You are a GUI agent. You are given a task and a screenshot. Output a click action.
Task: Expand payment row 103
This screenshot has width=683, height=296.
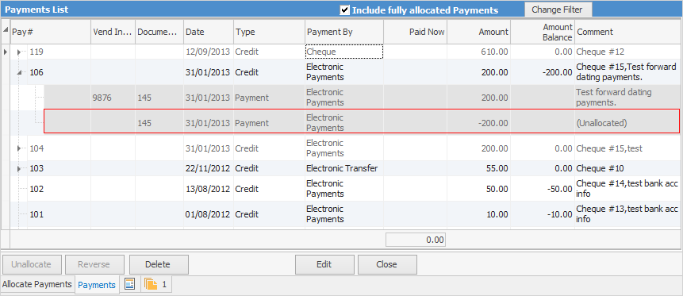(19, 168)
